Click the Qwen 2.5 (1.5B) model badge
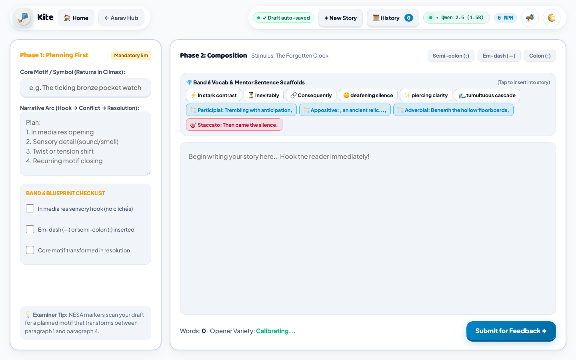The width and height of the screenshot is (576, 360). click(x=456, y=18)
